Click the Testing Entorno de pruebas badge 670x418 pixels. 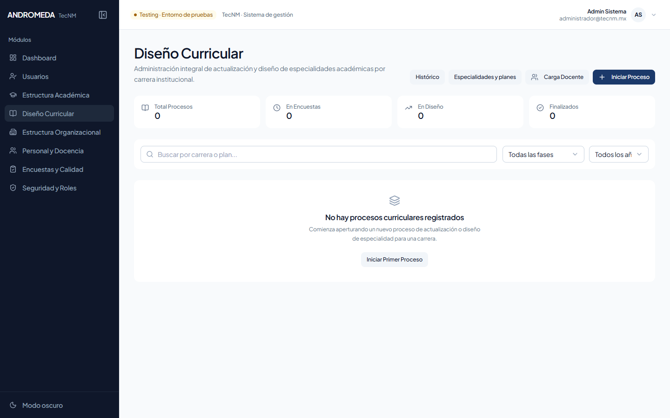pyautogui.click(x=174, y=15)
